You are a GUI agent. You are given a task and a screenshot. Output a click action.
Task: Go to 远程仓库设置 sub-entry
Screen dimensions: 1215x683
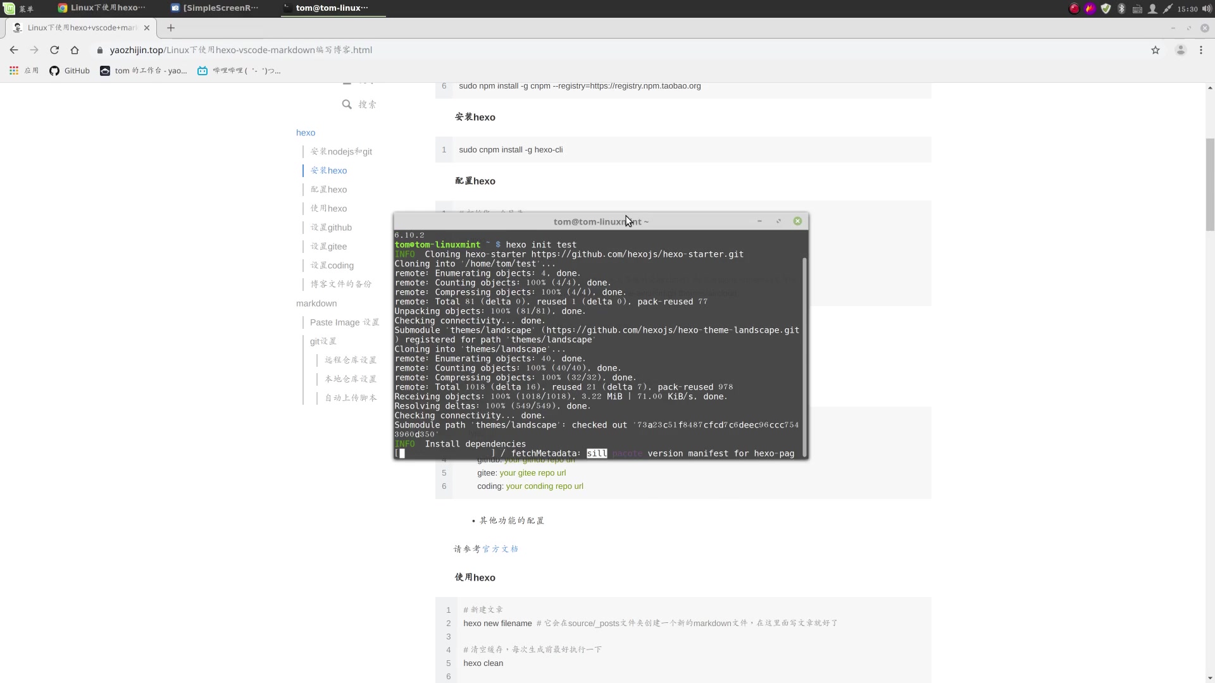351,360
